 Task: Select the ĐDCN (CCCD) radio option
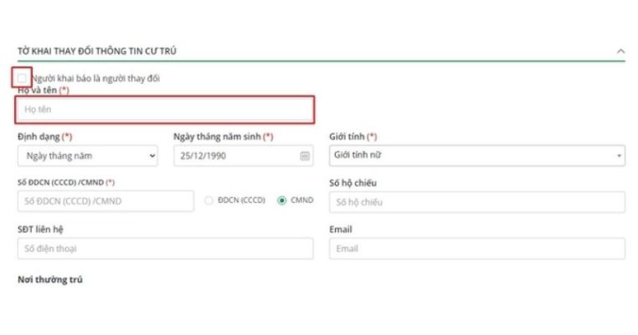point(209,201)
